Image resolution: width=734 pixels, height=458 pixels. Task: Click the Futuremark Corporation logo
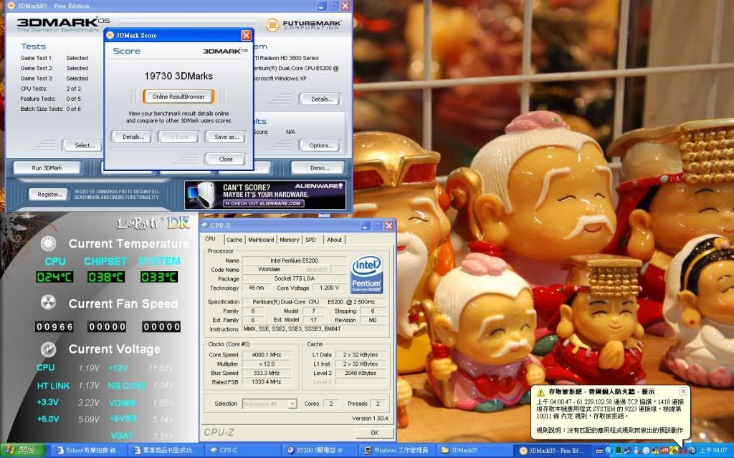tap(303, 25)
